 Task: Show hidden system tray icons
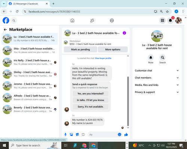click(x=150, y=145)
